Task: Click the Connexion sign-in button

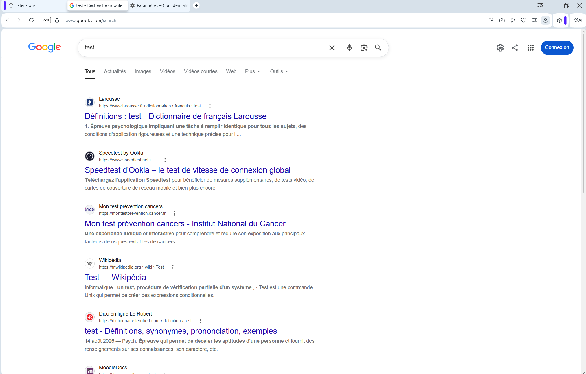Action: pos(557,48)
